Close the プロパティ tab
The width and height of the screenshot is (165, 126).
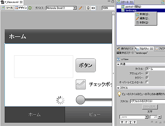click(x=152, y=49)
